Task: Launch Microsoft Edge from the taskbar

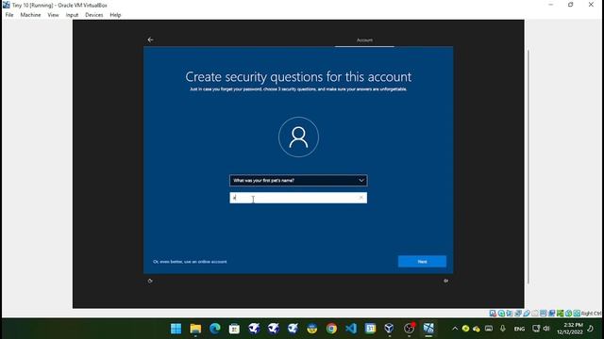Action: [x=215, y=329]
